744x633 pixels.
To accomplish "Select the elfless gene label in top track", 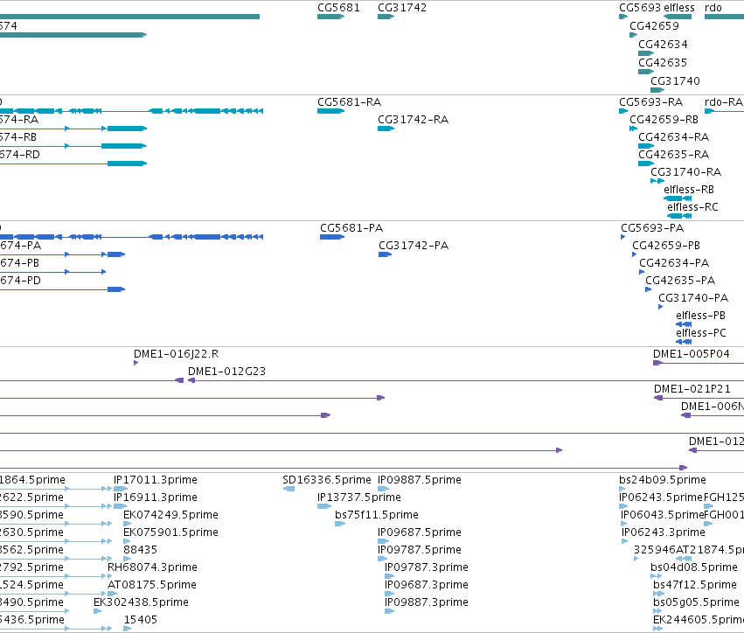I will tap(679, 8).
